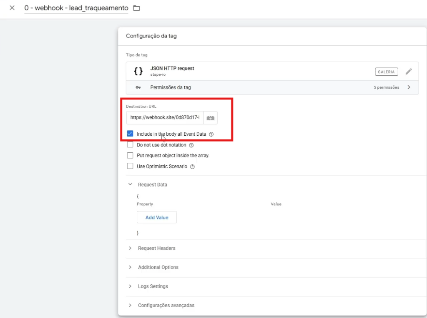
Task: Click the variable picker icon beside Destination URL
Action: pos(211,118)
